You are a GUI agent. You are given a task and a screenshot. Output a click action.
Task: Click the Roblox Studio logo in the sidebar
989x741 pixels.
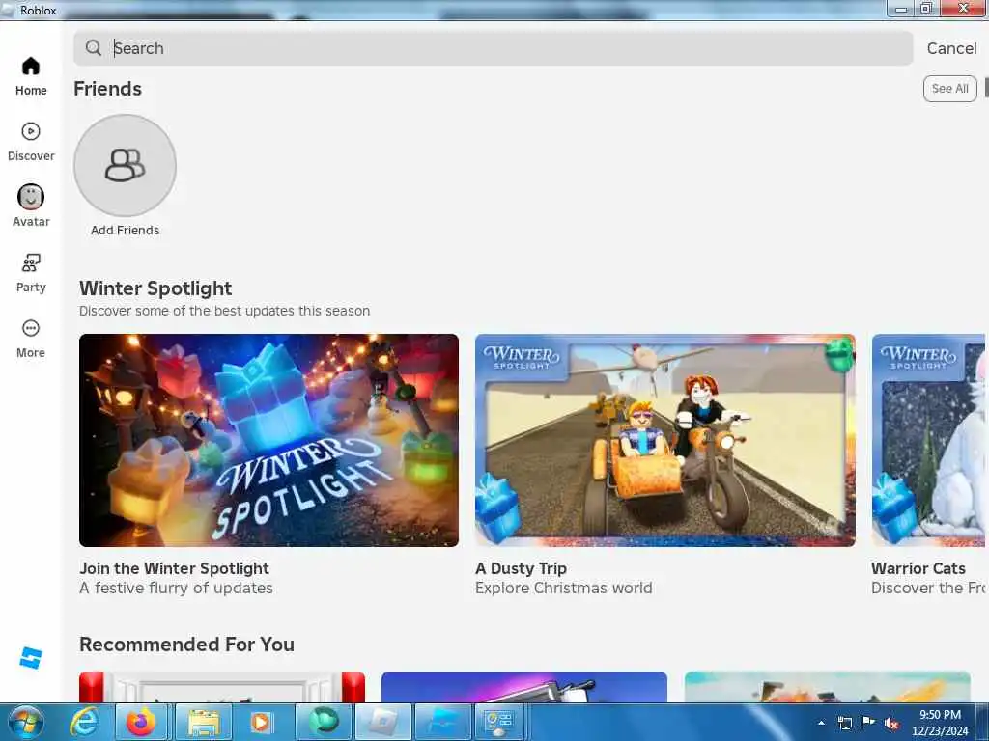pos(31,657)
